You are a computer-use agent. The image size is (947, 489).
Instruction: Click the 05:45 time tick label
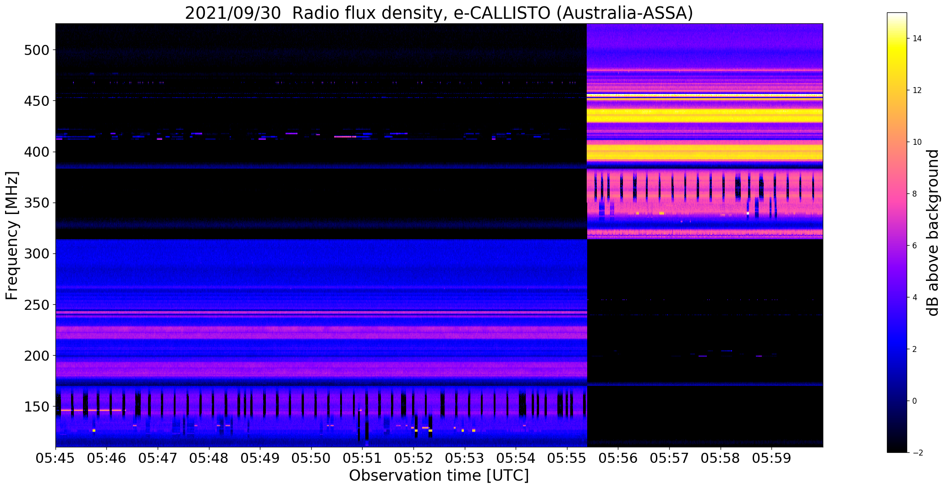[x=55, y=458]
